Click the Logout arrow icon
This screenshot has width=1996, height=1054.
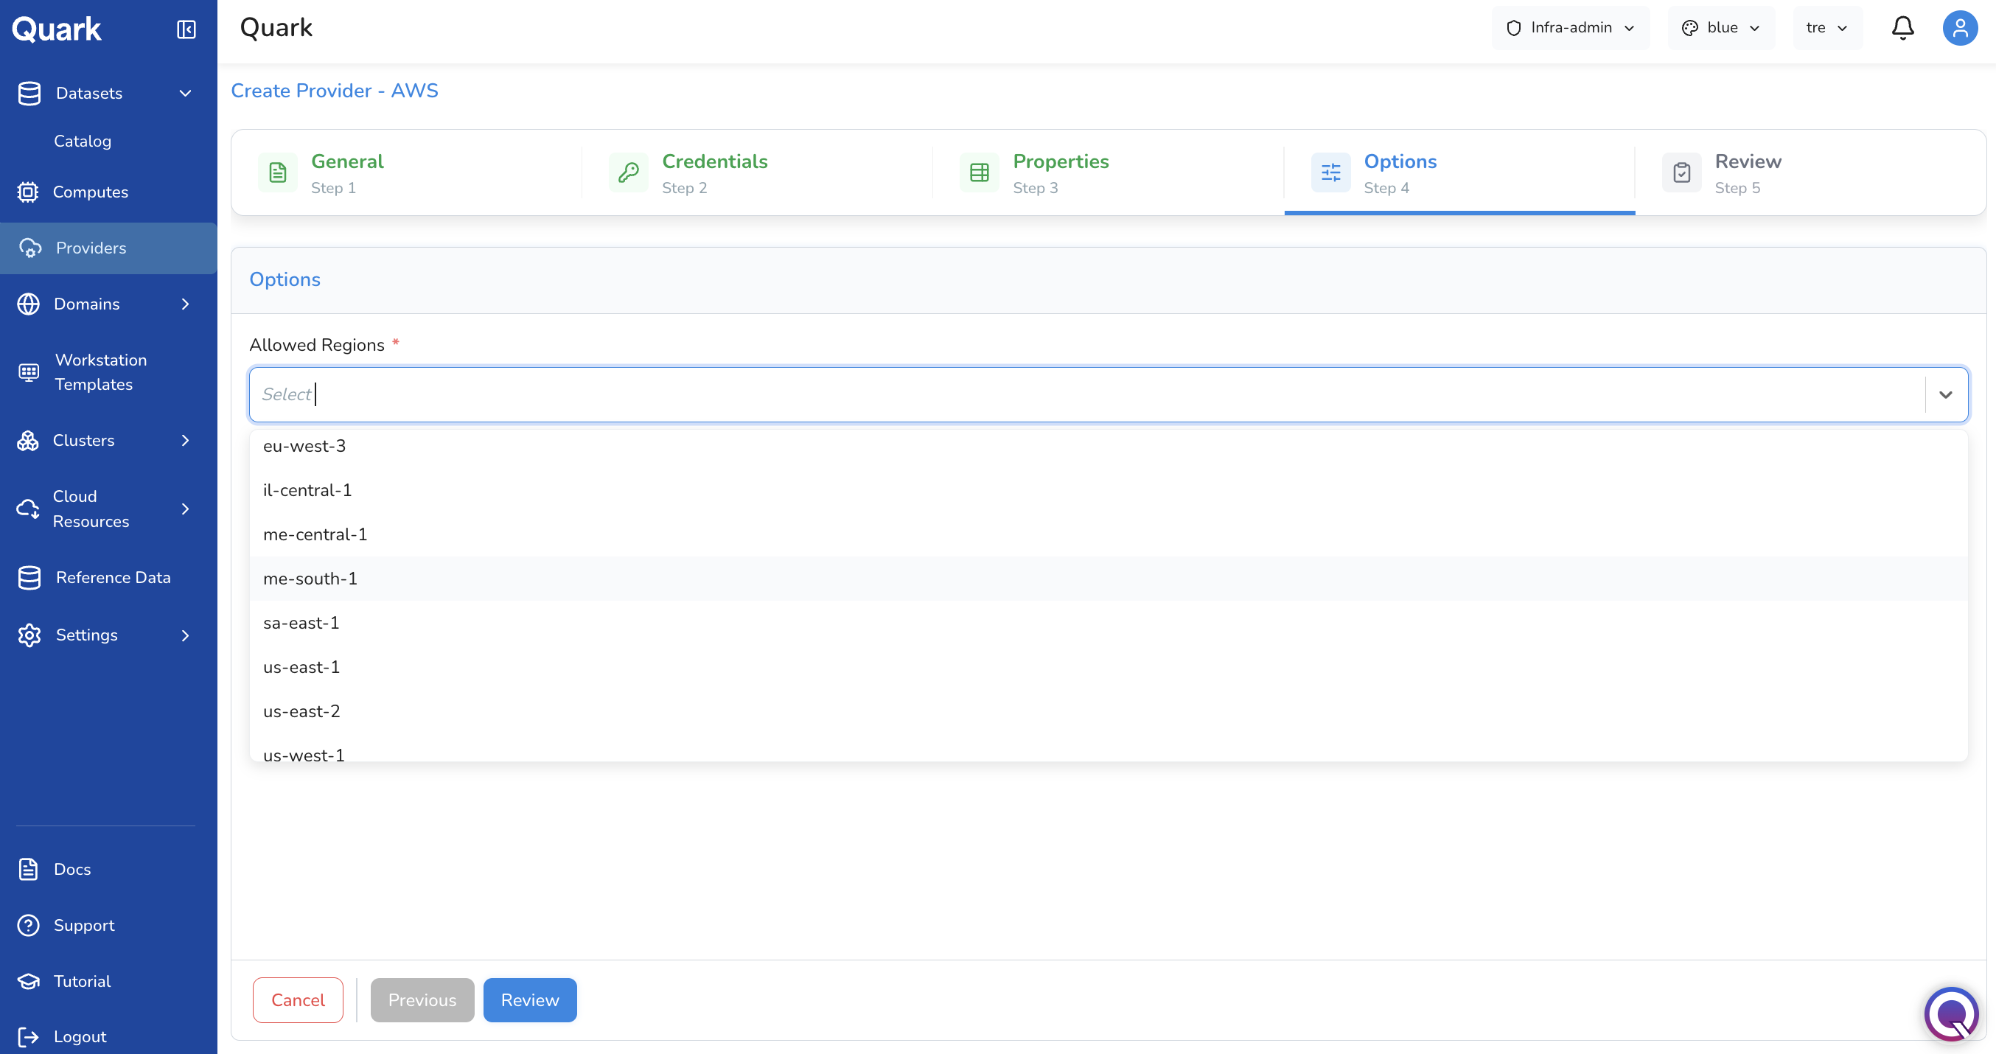tap(29, 1037)
